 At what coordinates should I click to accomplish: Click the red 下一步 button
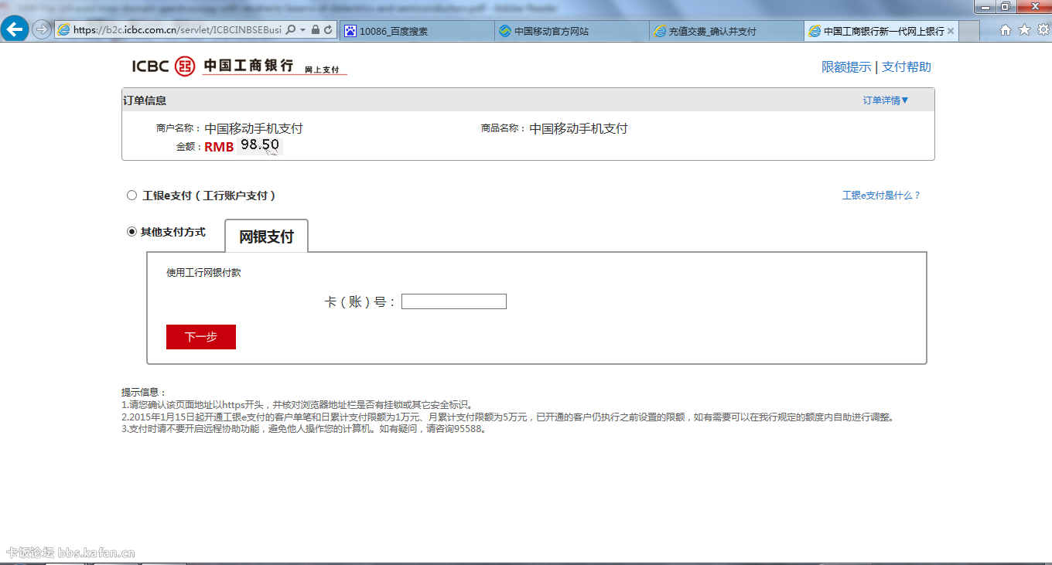pyautogui.click(x=201, y=337)
